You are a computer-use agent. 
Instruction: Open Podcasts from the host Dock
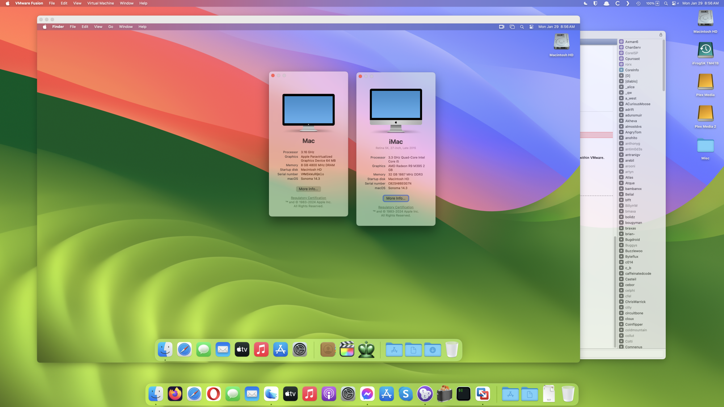tap(329, 394)
